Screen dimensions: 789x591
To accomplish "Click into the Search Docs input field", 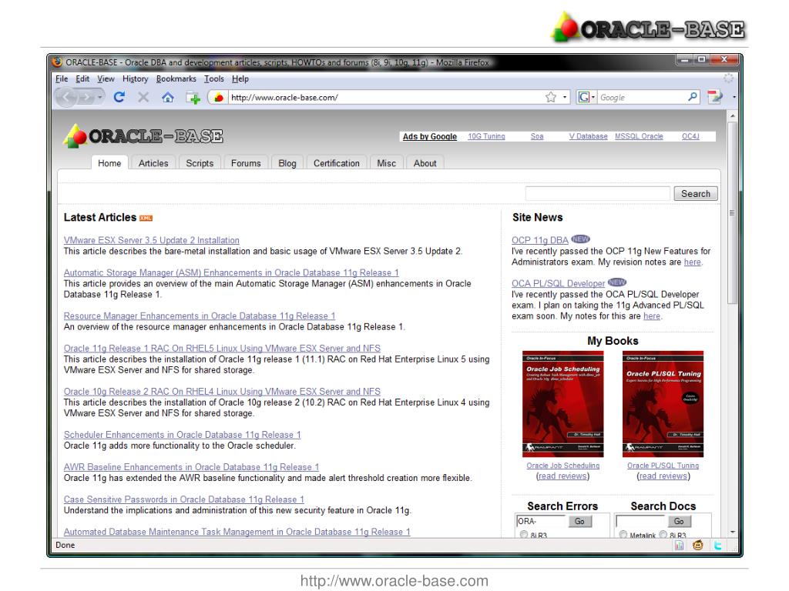I will [x=641, y=521].
